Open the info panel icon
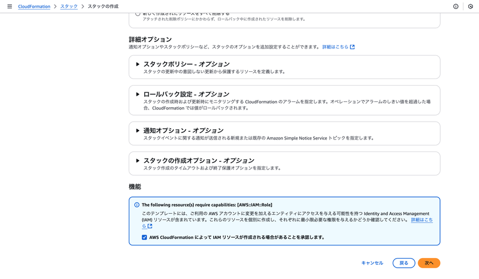 point(456,7)
